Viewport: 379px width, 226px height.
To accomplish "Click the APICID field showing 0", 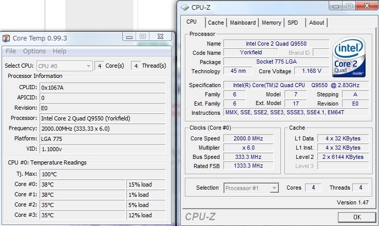I will 103,98.
